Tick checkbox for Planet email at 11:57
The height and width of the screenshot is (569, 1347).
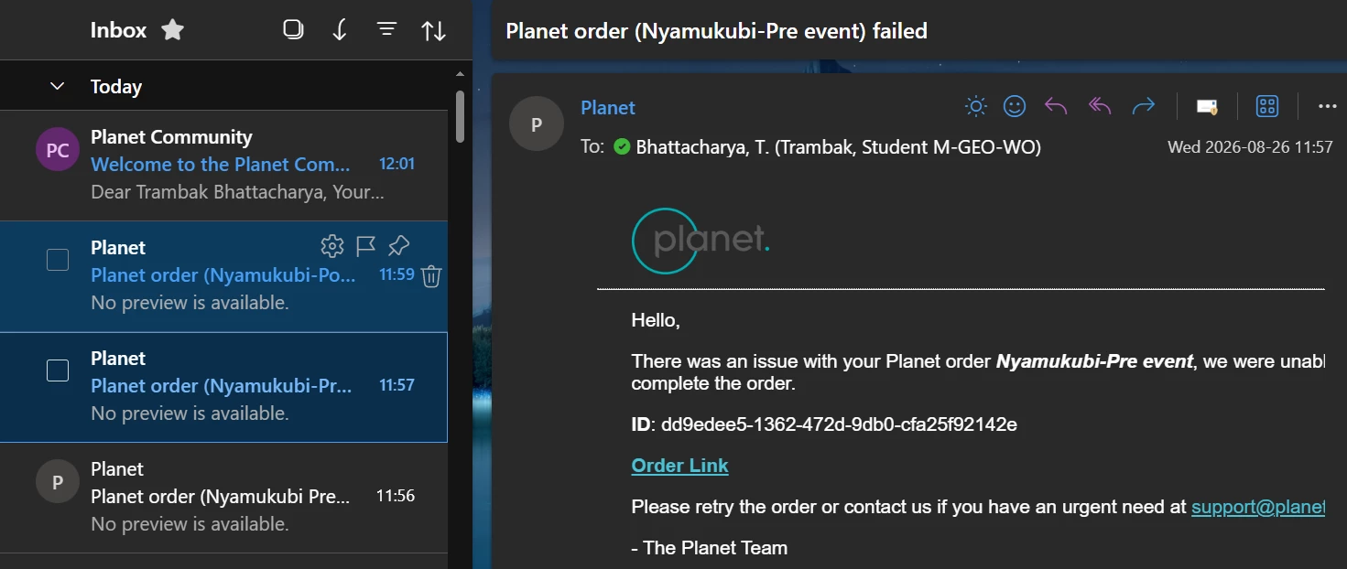point(58,370)
